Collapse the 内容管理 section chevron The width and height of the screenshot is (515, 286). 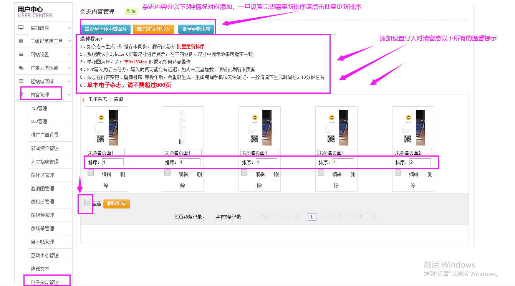[69, 95]
